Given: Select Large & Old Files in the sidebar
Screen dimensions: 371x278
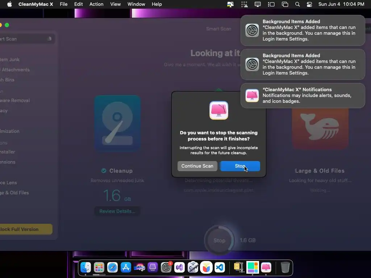Looking at the screenshot, I should coord(14,193).
